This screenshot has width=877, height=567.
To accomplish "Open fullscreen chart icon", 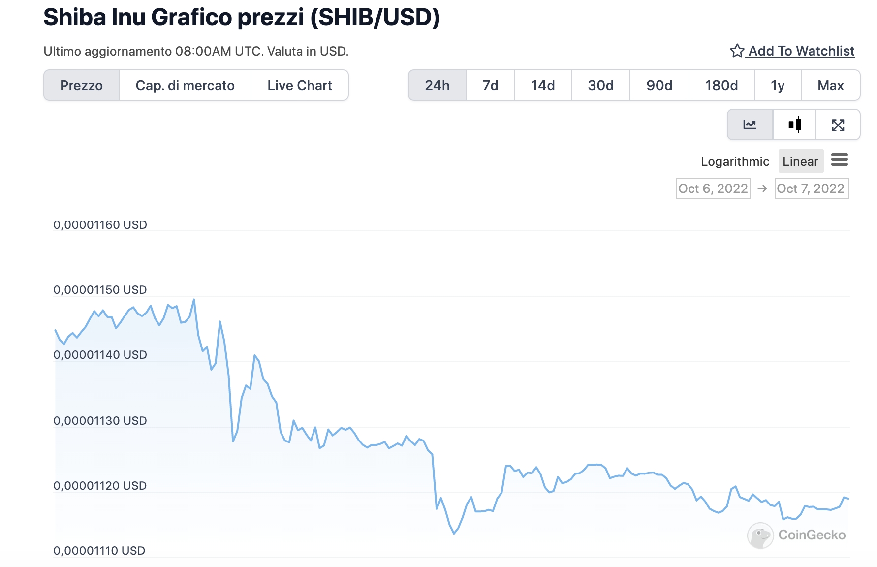I will (x=838, y=125).
